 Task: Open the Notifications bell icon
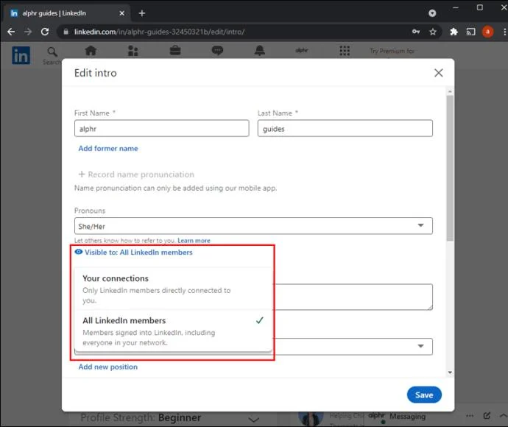pyautogui.click(x=259, y=51)
